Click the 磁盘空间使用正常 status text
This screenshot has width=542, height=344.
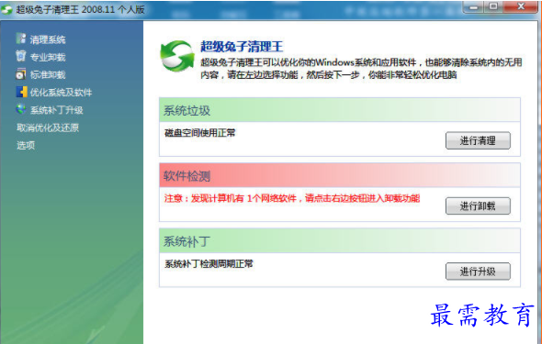pos(199,133)
